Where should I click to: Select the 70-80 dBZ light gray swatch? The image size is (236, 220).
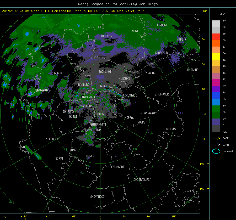[x=216, y=24]
